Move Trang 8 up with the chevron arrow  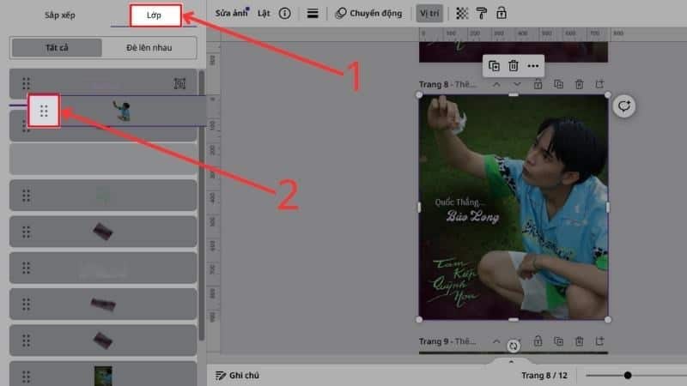[496, 84]
